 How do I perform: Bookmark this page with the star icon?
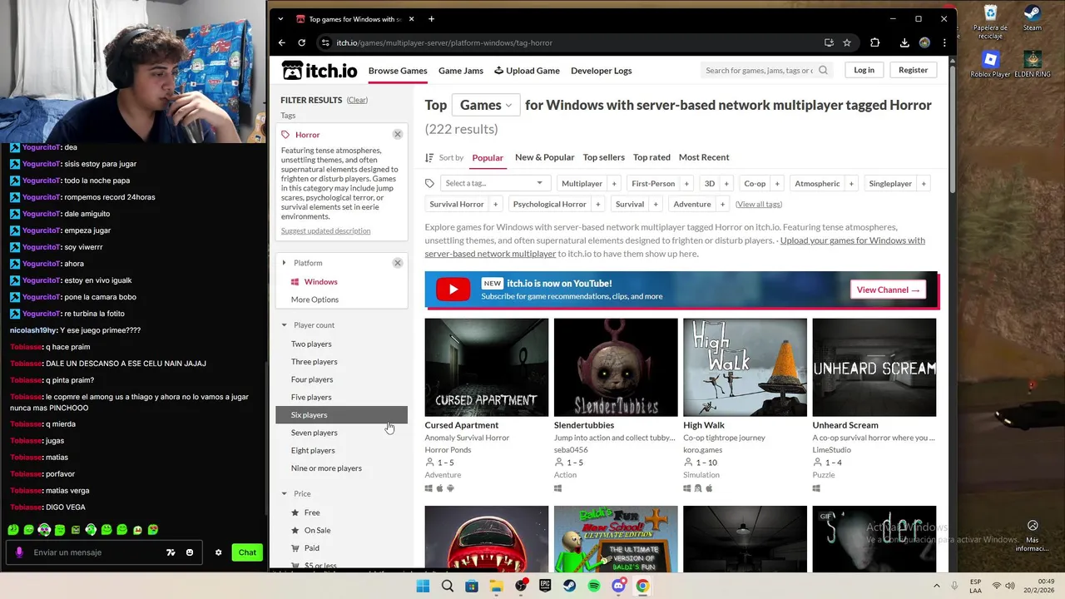[847, 42]
